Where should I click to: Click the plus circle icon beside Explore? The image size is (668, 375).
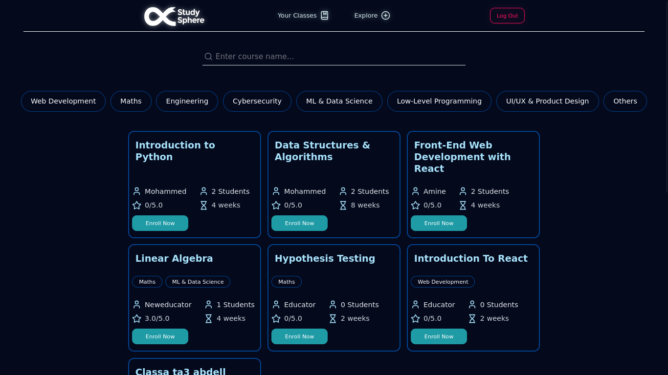385,16
